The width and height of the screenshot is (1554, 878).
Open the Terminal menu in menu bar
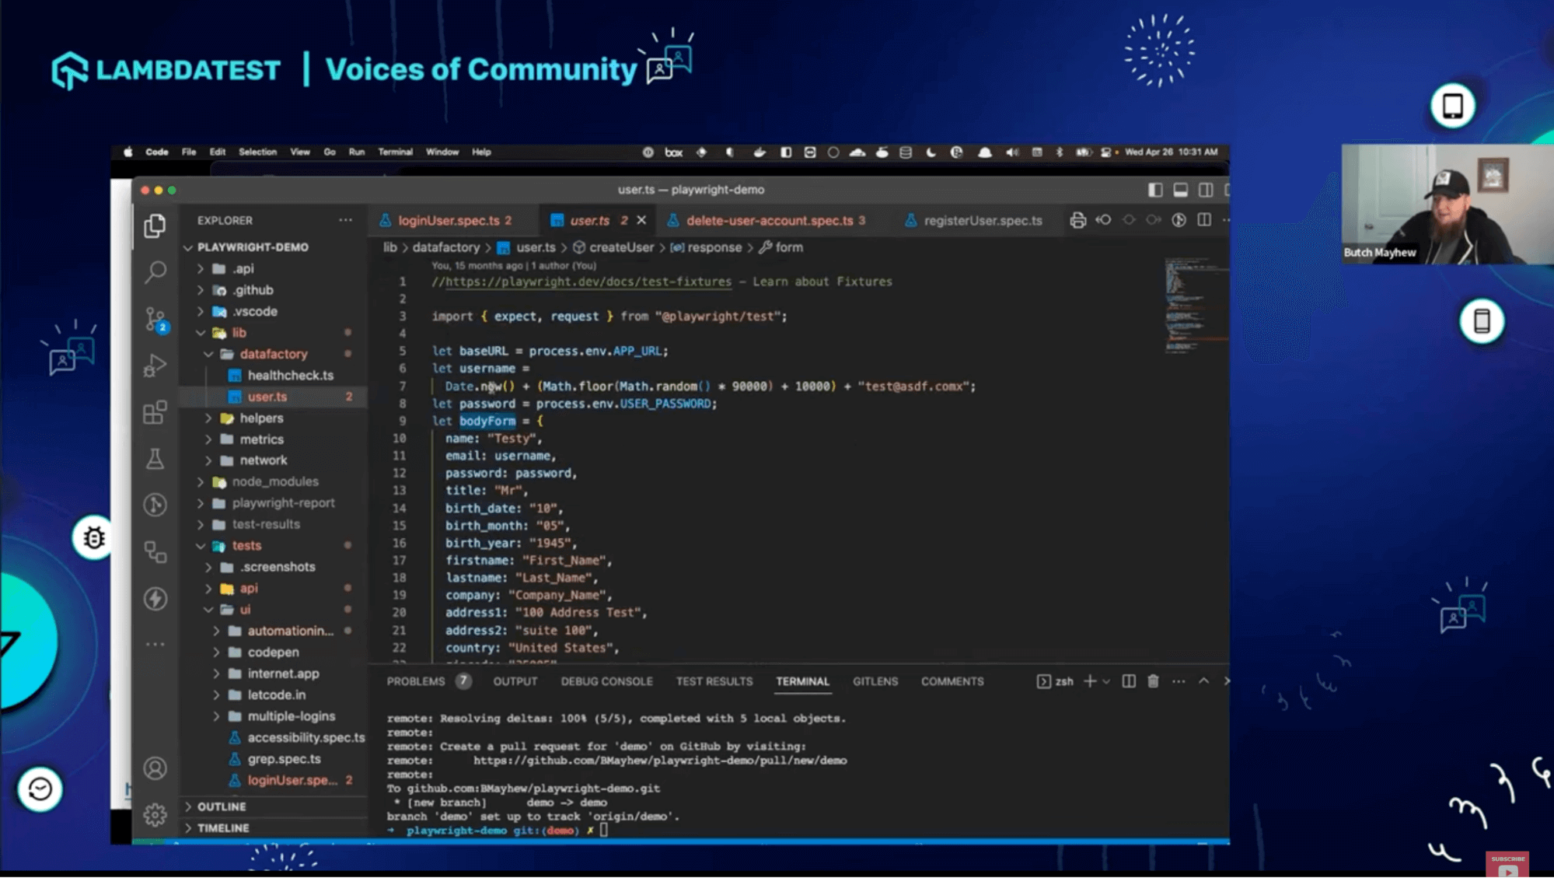[395, 152]
